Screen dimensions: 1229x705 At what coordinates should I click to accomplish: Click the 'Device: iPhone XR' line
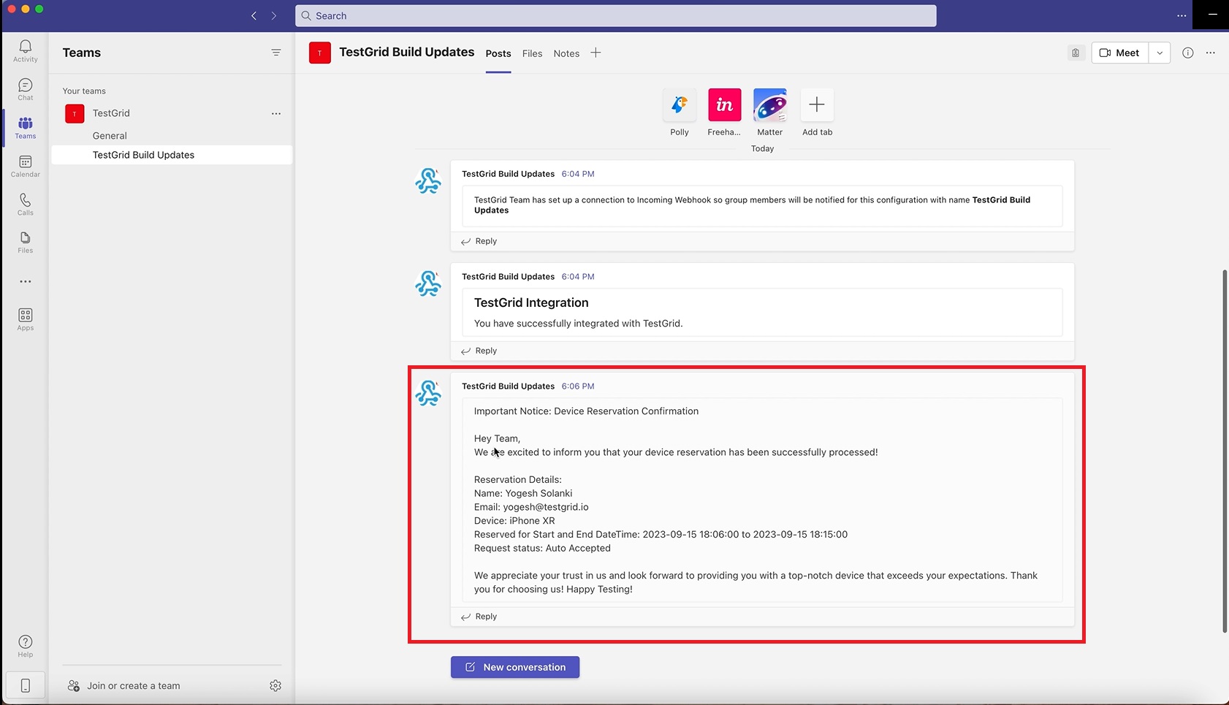point(514,521)
